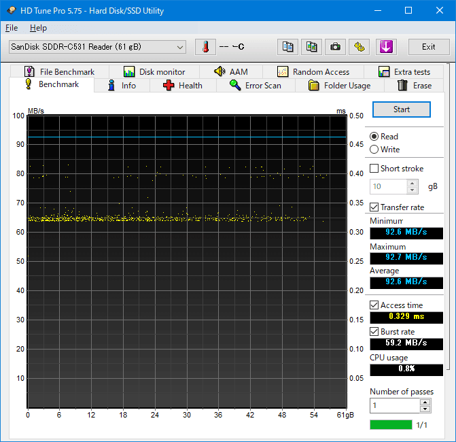The width and height of the screenshot is (456, 442).
Task: Click the temperature thermometer icon
Action: pyautogui.click(x=205, y=47)
